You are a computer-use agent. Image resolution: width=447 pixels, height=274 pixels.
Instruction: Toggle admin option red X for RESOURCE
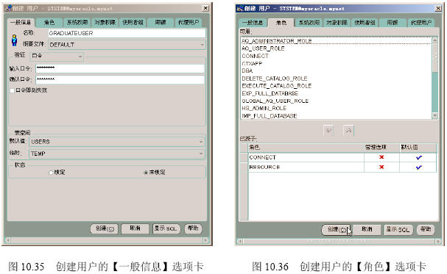[381, 167]
